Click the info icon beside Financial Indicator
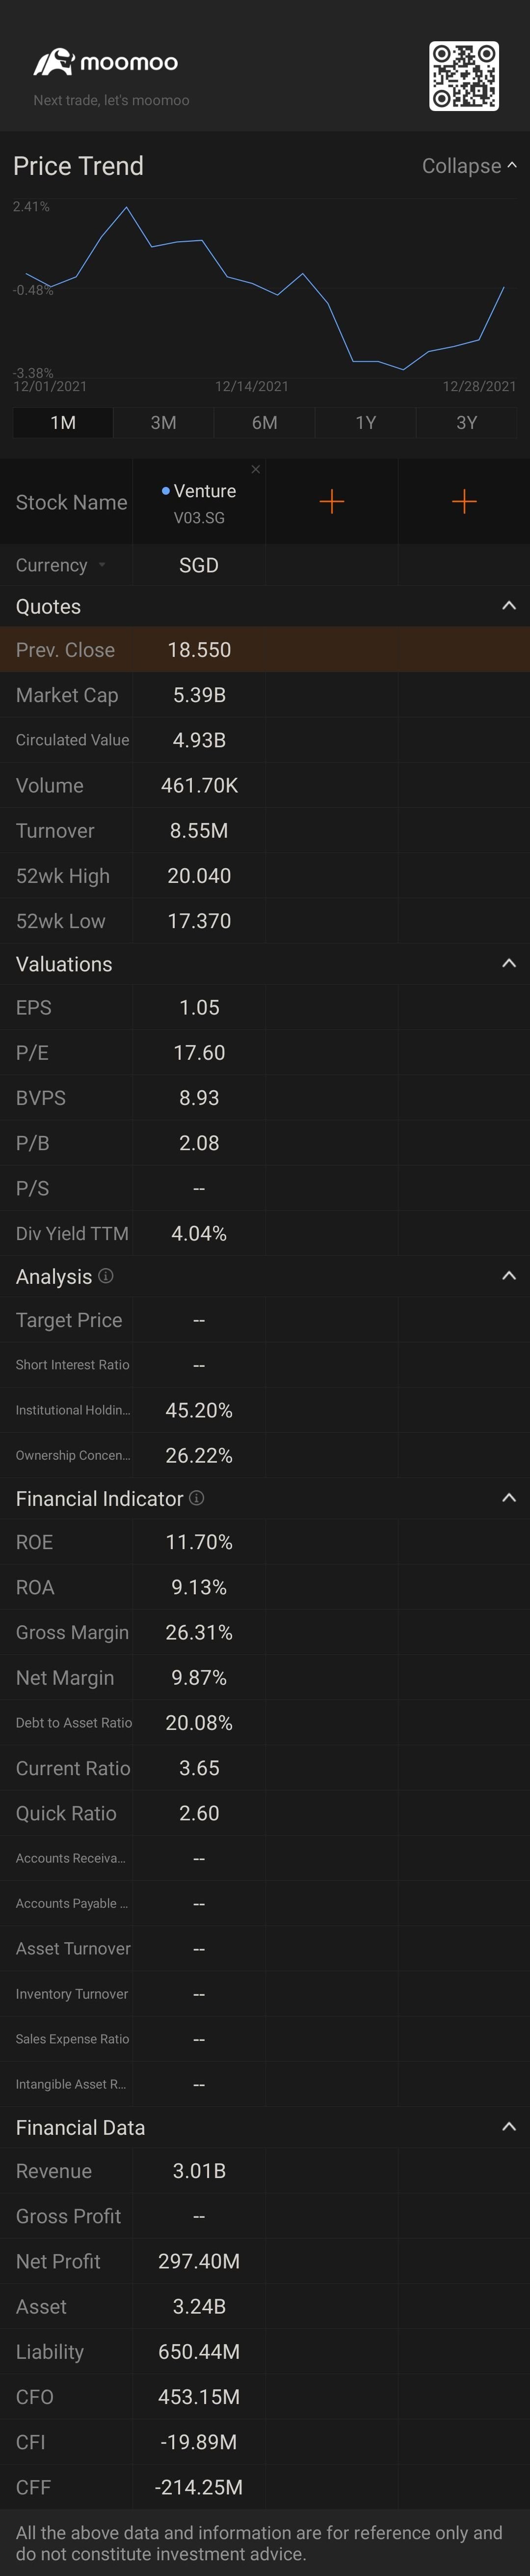 197,1498
